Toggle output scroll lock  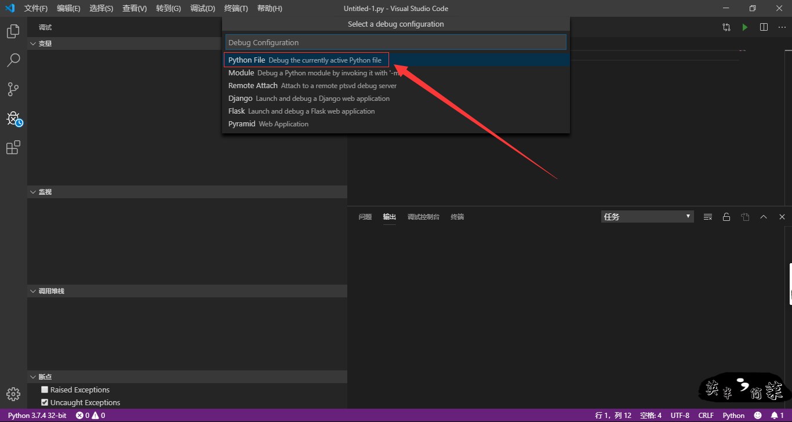point(726,217)
